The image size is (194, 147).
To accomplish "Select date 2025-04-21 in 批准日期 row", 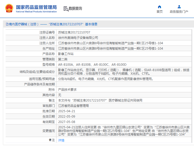I will click(66, 111).
